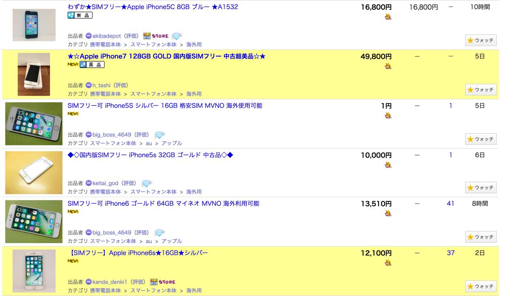View 評価 ratings for keitai_god
520x296 pixels.
pyautogui.click(x=128, y=183)
